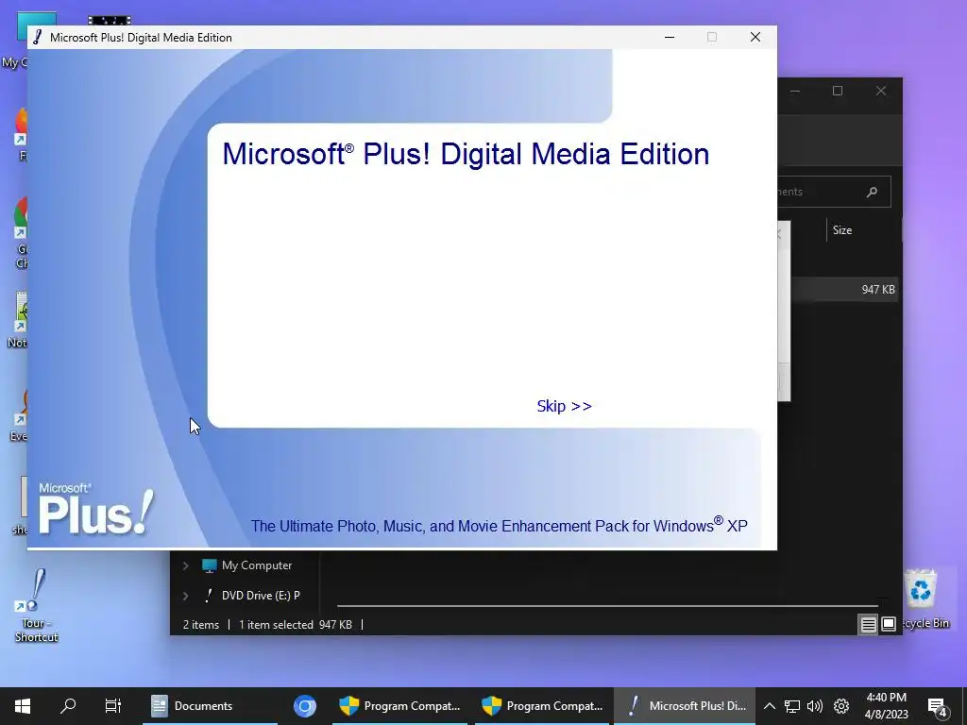Viewport: 967px width, 725px height.
Task: Click the DVD Drive exclamation icon
Action: pyautogui.click(x=209, y=596)
